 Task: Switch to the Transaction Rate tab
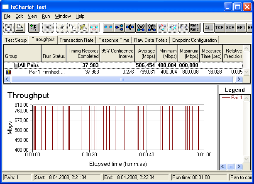(76, 40)
